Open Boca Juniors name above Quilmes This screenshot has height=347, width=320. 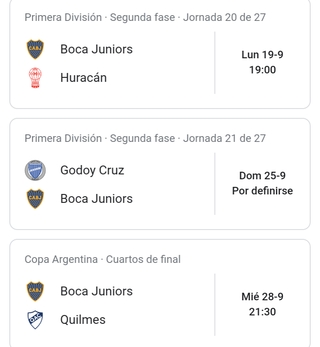tap(96, 291)
